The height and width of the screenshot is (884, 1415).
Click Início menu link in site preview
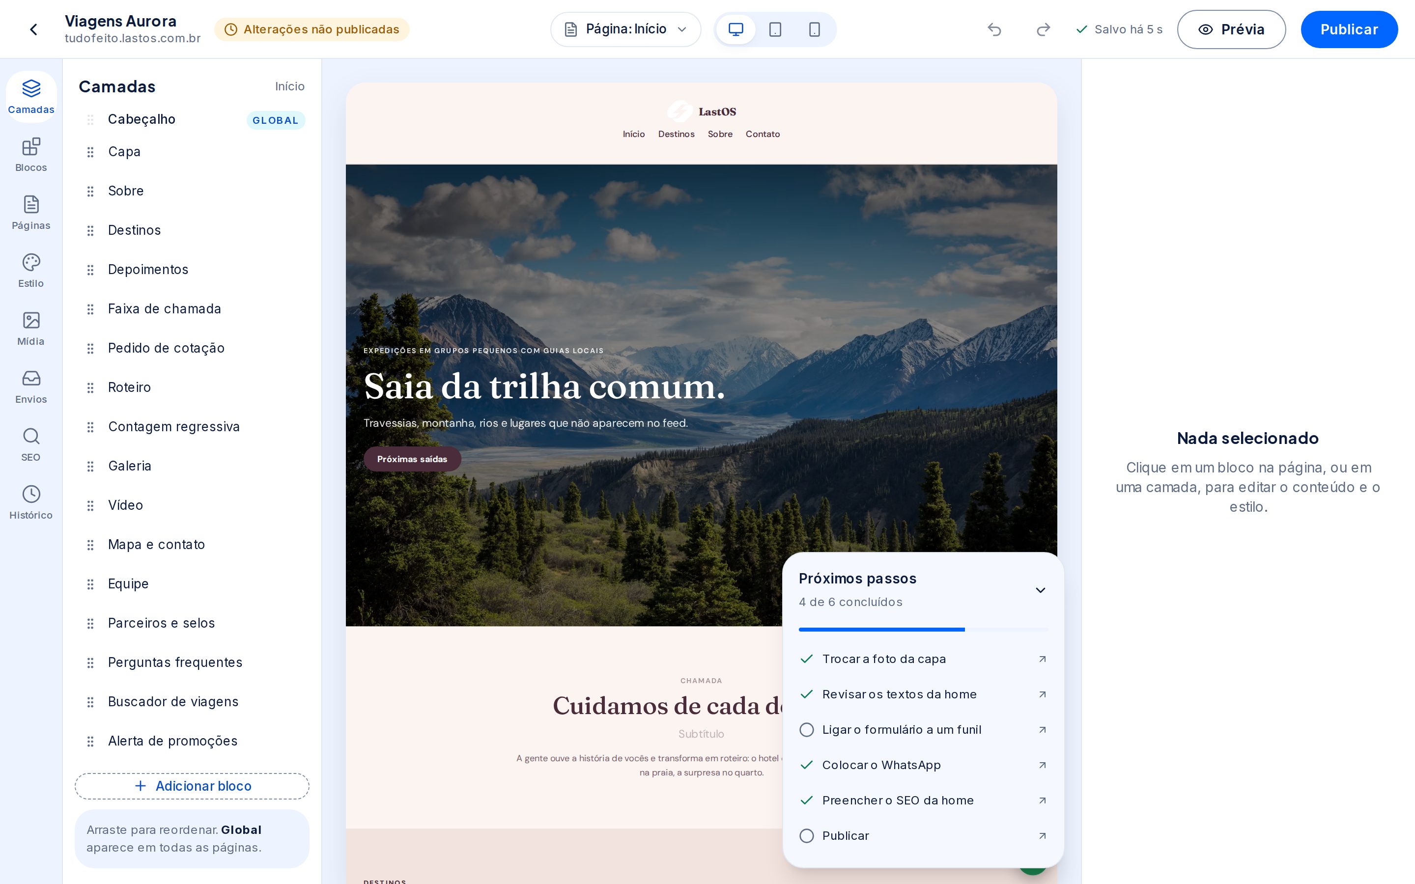point(633,134)
